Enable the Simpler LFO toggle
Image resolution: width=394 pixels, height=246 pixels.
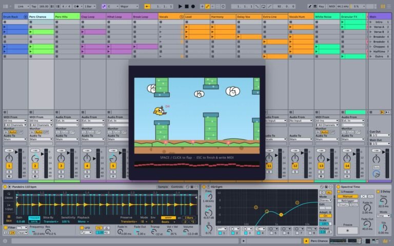pos(82,228)
